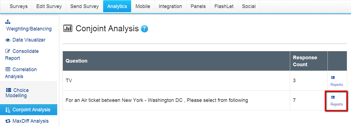Click the Conjoint Analysis sort icon

pyautogui.click(x=8, y=110)
